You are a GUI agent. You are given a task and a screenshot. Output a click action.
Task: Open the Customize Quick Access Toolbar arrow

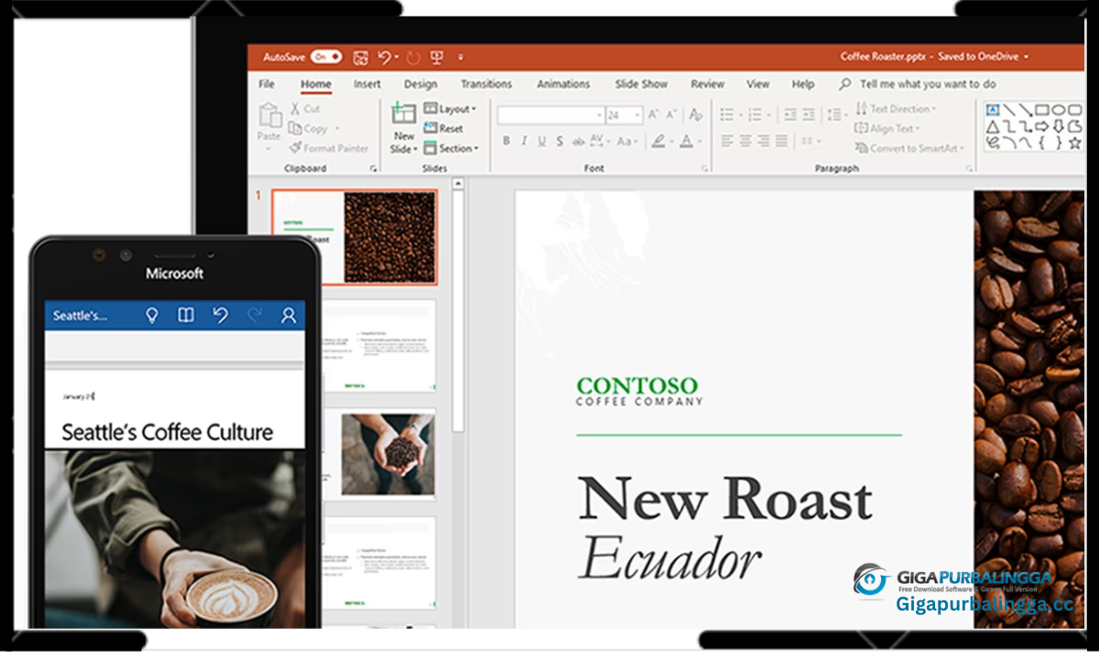tap(461, 57)
